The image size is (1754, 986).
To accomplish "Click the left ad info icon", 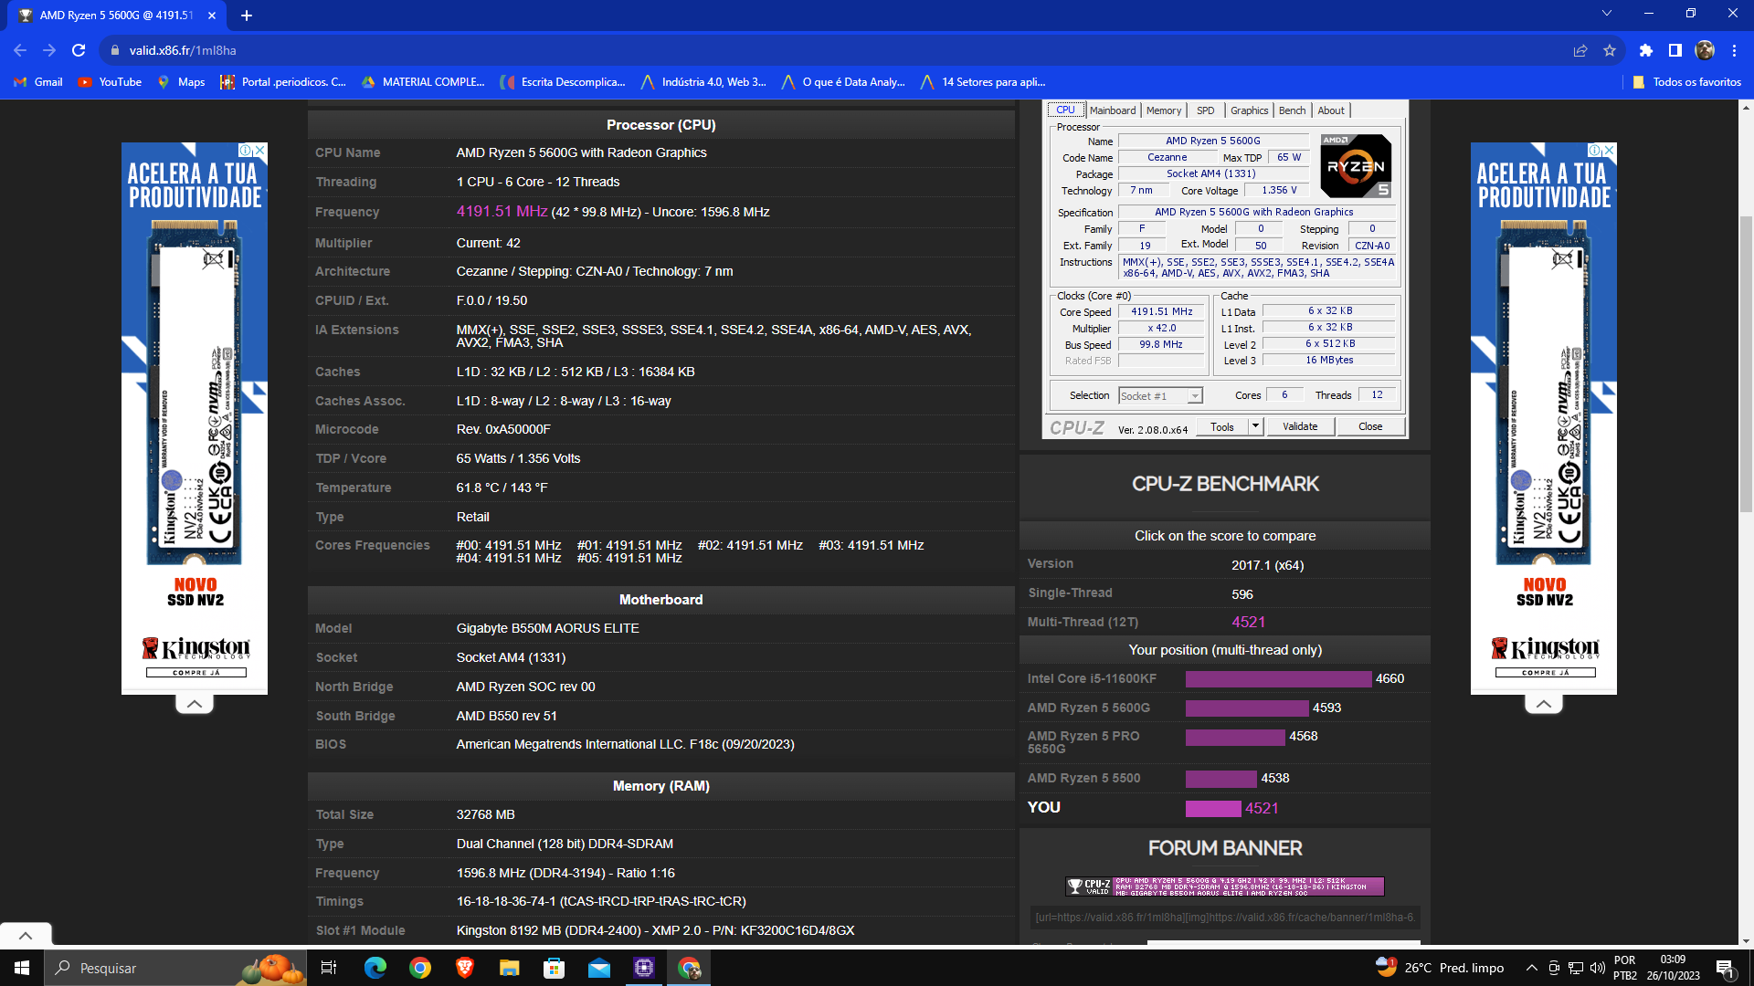I will (246, 150).
